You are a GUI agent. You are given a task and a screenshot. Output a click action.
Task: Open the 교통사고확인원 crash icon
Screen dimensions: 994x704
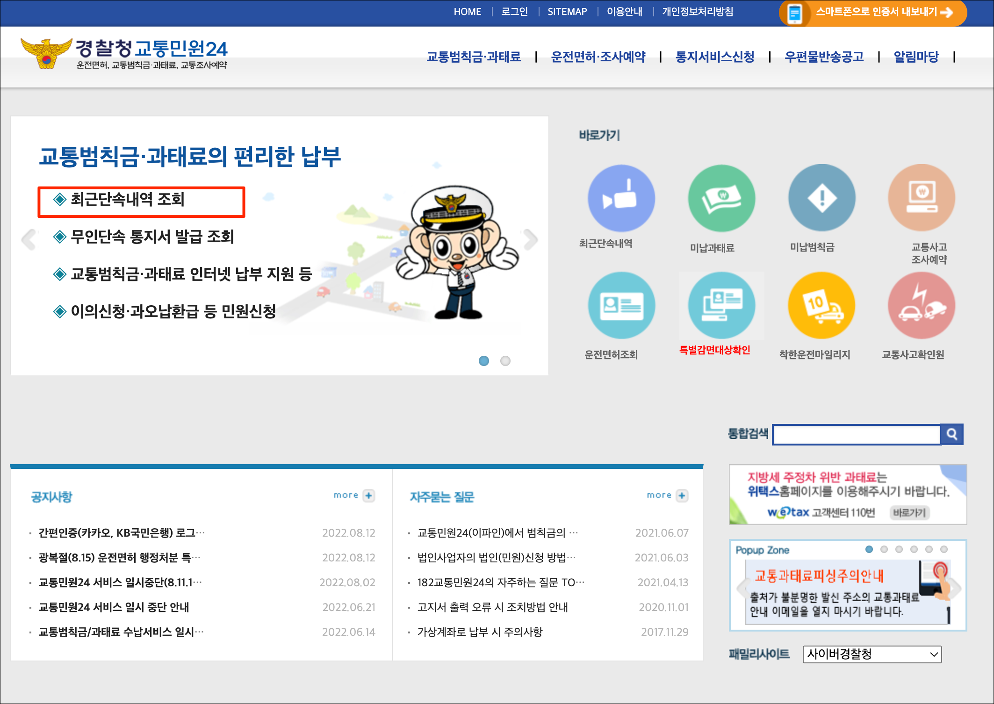pyautogui.click(x=922, y=305)
